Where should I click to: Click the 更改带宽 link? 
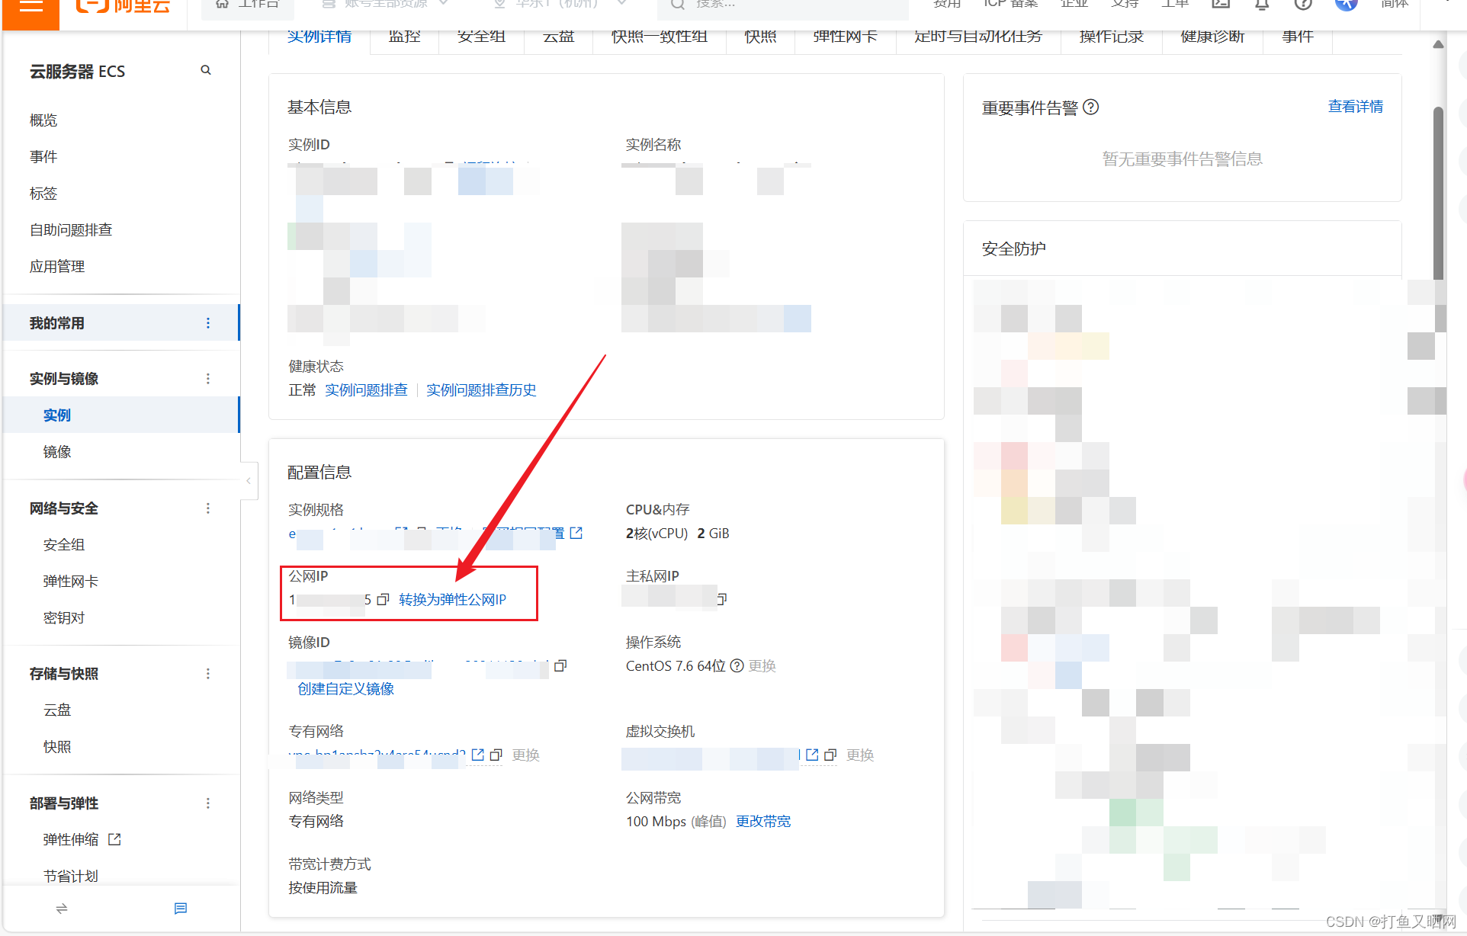click(762, 821)
